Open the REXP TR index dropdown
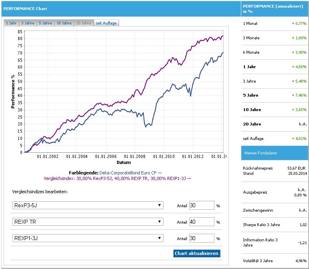309x269 pixels. click(x=88, y=222)
